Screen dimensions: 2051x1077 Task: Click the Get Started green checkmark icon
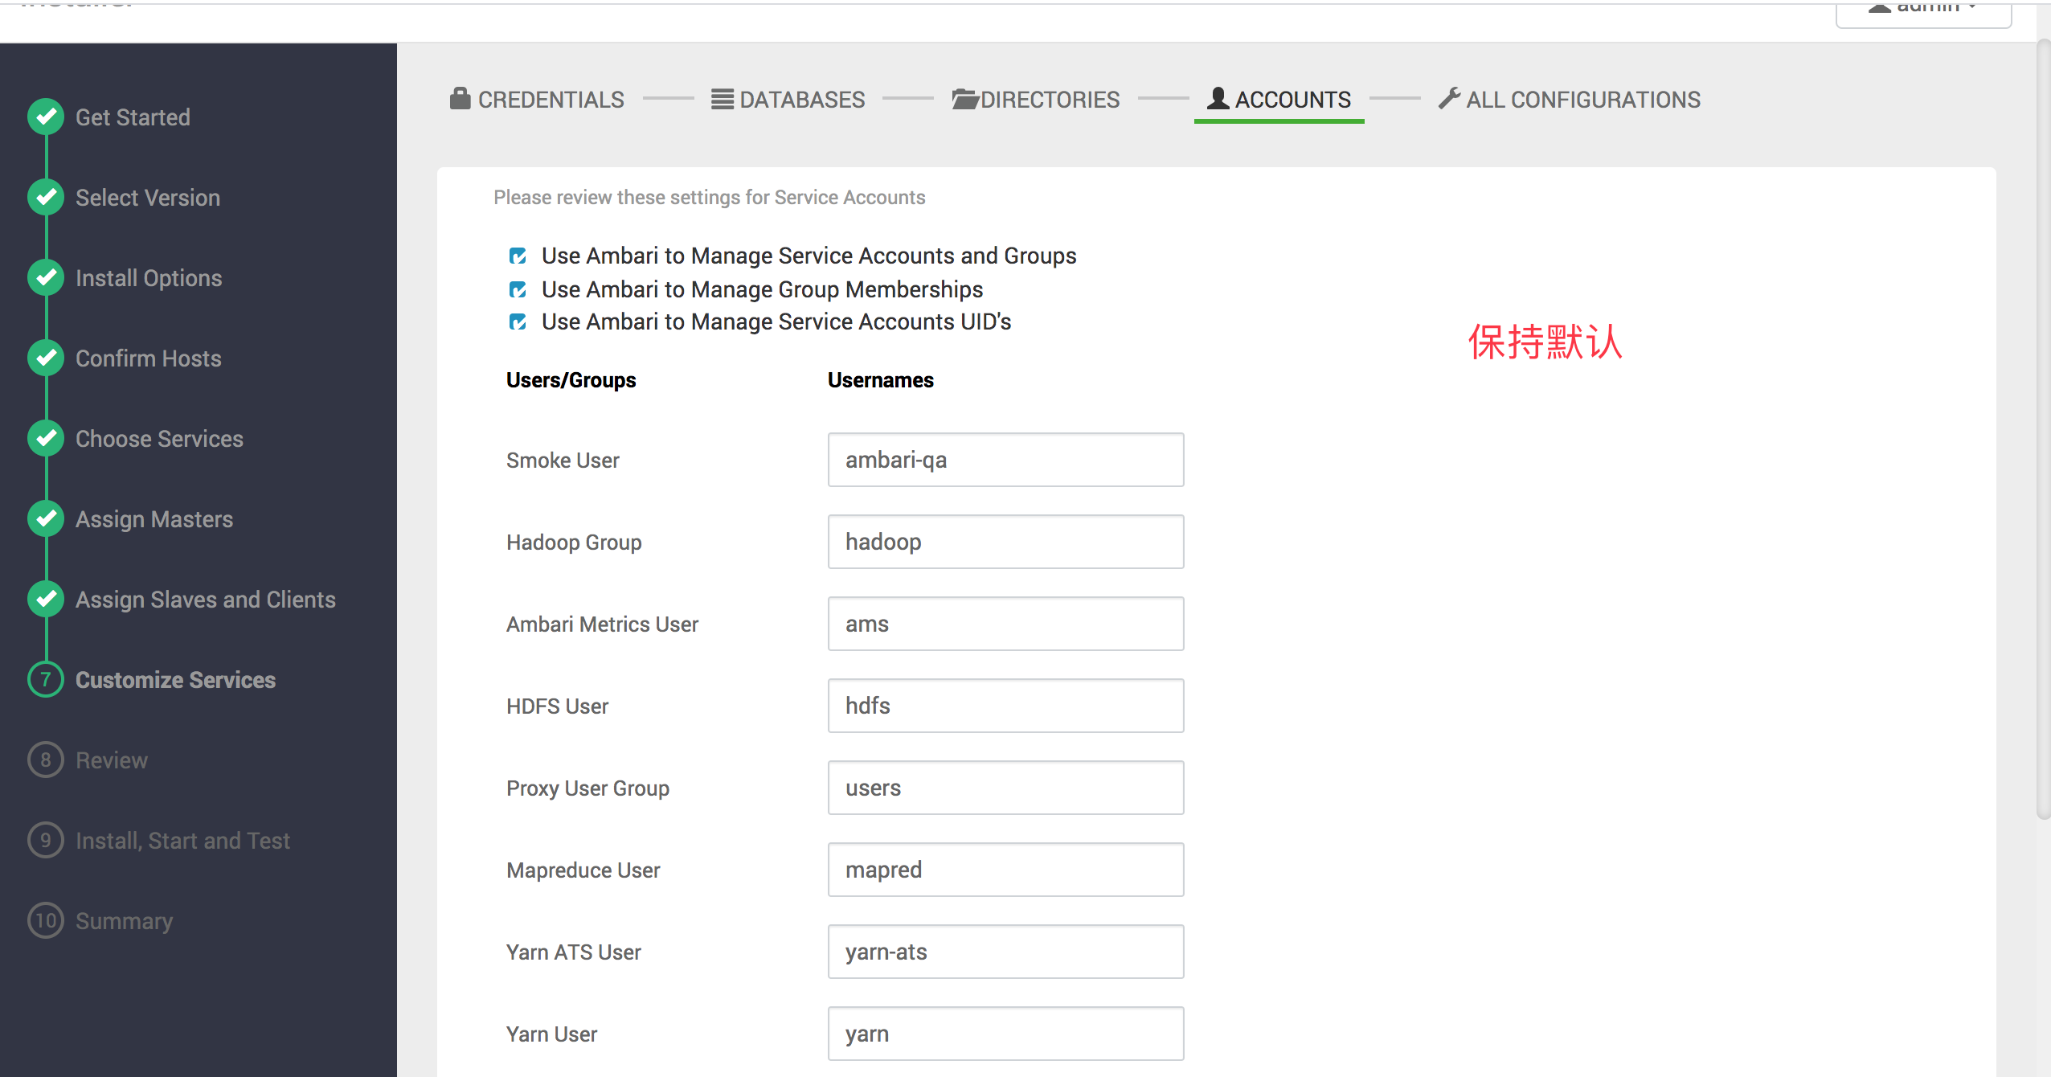tap(46, 117)
